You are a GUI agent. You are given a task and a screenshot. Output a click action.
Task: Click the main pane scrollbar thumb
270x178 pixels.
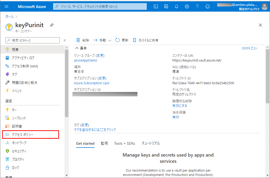pos(267,76)
